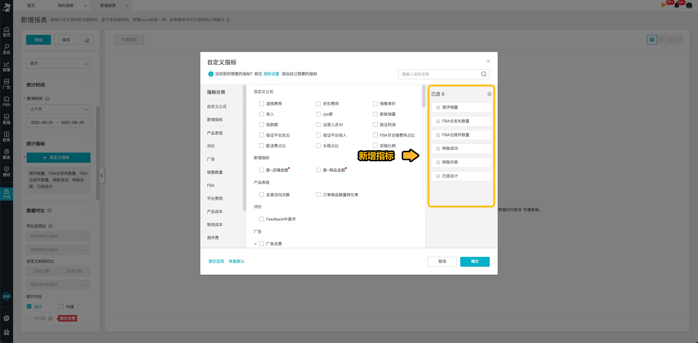Check the 退换费用 checkbox

point(261,104)
